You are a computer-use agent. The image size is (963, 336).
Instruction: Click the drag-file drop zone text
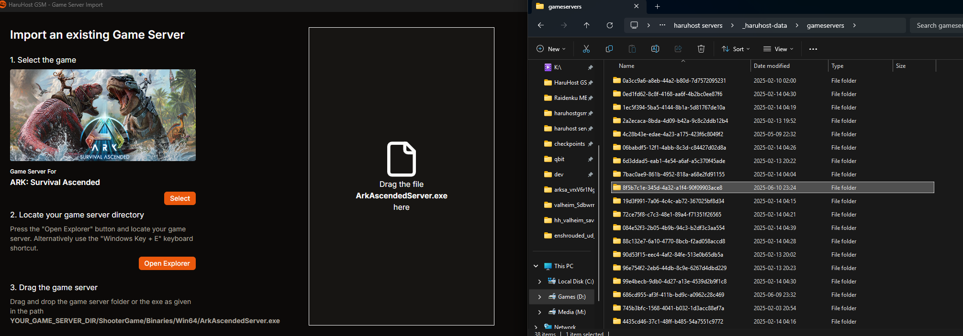402,195
